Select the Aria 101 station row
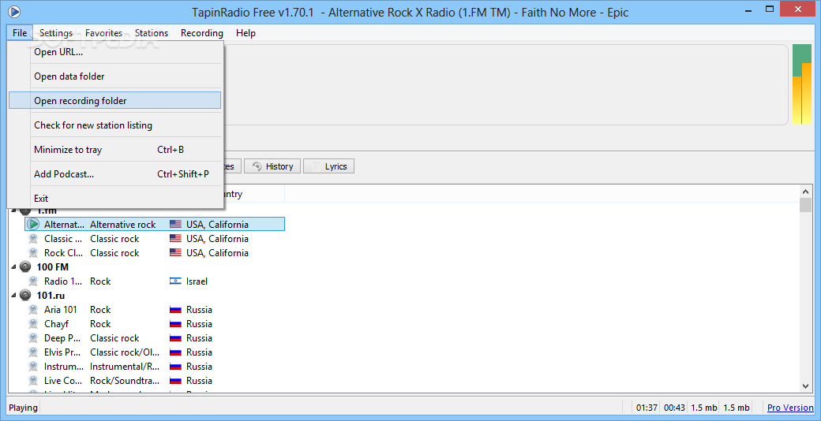Screen dimensions: 821x421 click(155, 310)
